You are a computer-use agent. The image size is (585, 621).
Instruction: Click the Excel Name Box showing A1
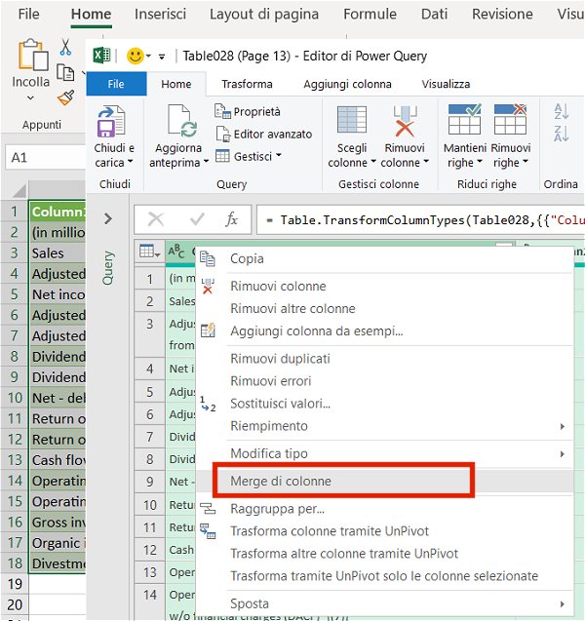pyautogui.click(x=46, y=158)
